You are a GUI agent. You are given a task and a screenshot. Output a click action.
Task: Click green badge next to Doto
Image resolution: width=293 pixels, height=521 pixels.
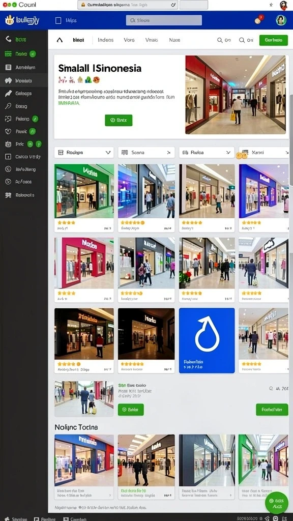click(33, 54)
